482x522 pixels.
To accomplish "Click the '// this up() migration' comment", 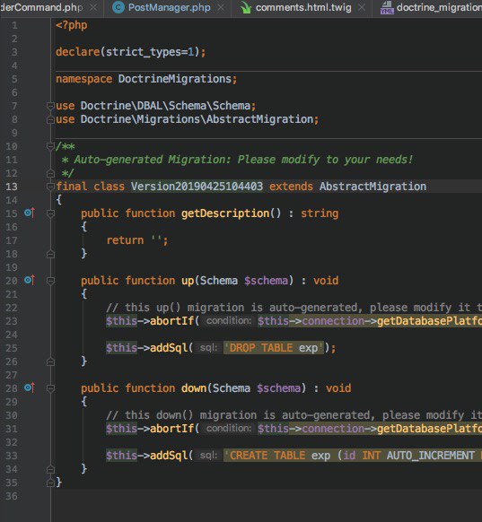I will (294, 308).
